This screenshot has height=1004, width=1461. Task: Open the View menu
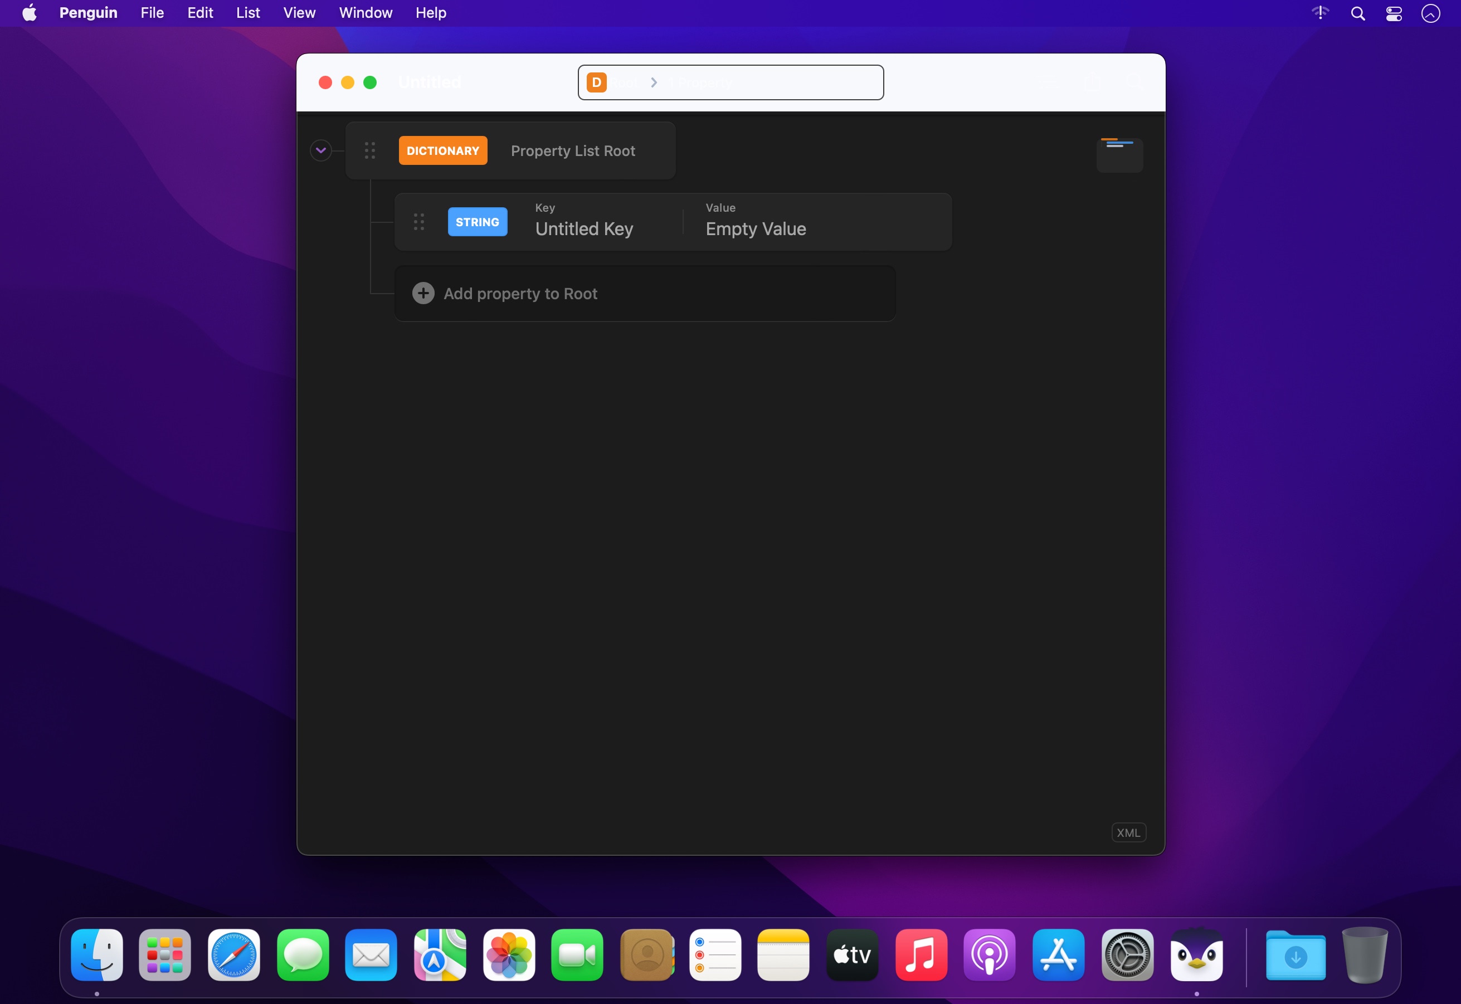[299, 13]
